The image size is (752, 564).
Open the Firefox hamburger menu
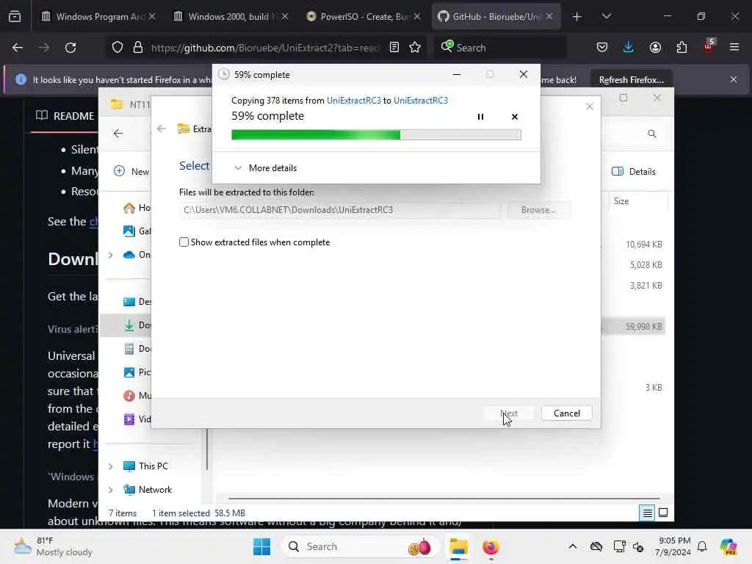pyautogui.click(x=734, y=48)
